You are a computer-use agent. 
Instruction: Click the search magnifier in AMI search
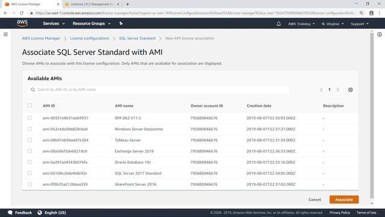coord(32,90)
